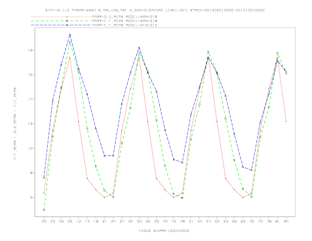Click x-axis tick label 15
Image resolution: width=312 pixels, height=241 pixels.
[87, 221]
